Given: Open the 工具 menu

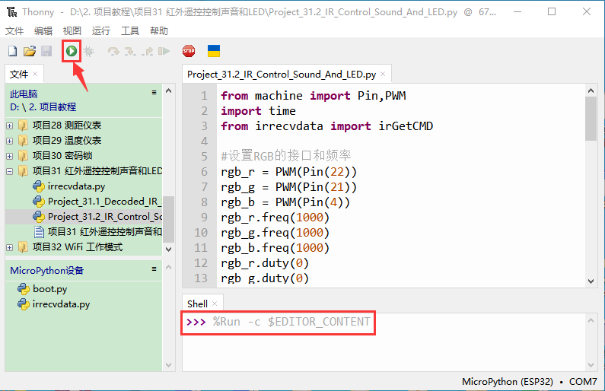Looking at the screenshot, I should pos(130,30).
